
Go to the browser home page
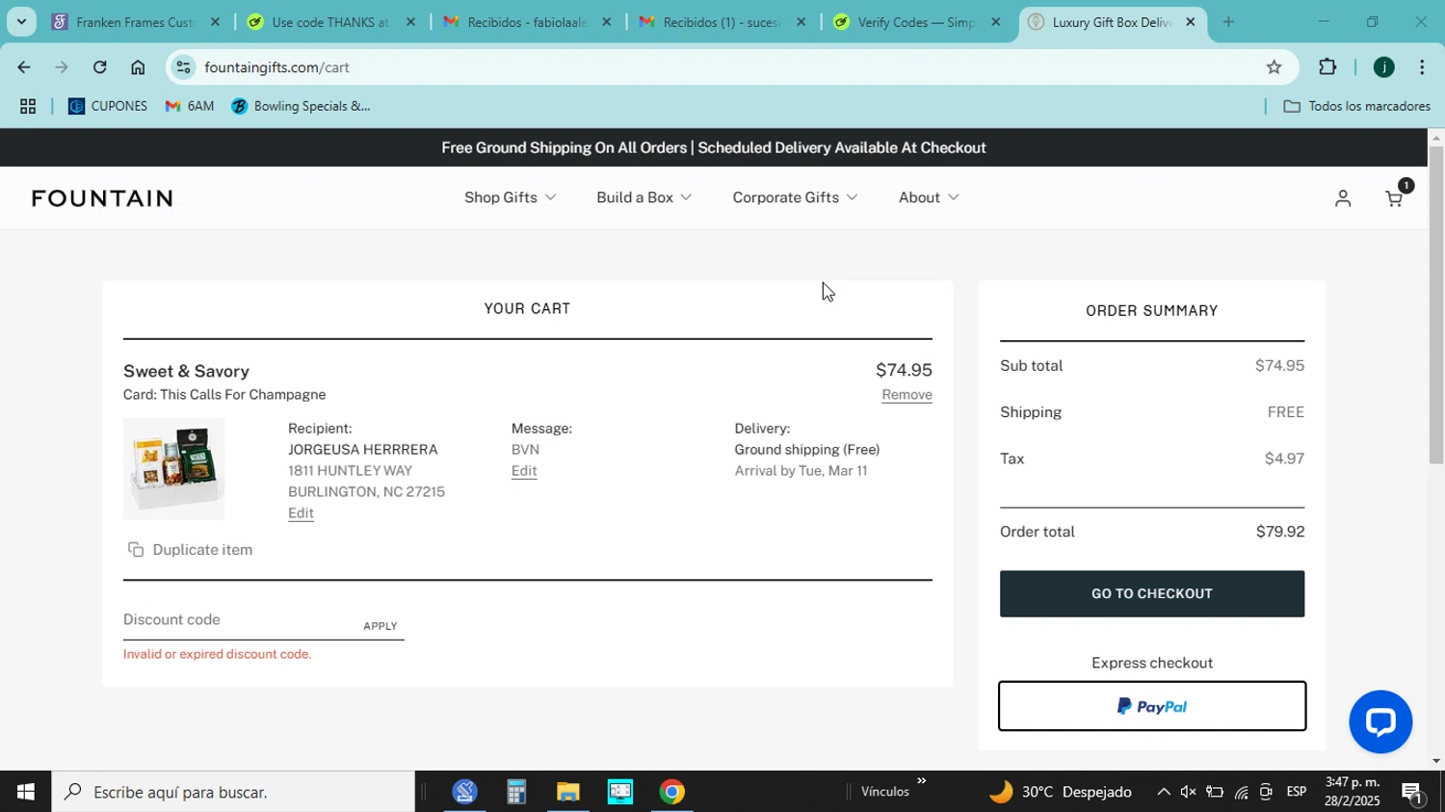click(x=138, y=67)
